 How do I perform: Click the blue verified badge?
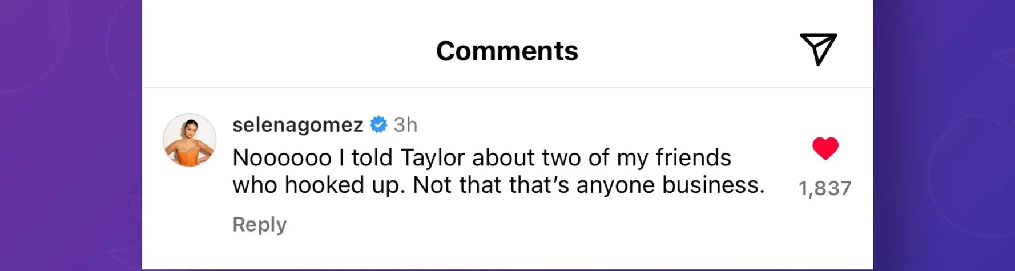tap(378, 124)
